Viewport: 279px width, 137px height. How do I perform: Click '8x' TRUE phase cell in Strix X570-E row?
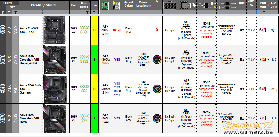point(242,89)
